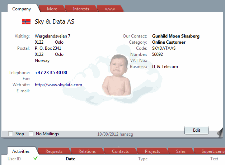The width and height of the screenshot is (225, 165).
Task: Sort by the Text column header
Action: (214, 159)
